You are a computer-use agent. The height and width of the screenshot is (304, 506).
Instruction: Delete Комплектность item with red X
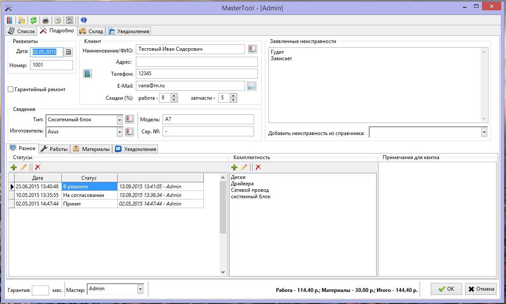tap(258, 167)
